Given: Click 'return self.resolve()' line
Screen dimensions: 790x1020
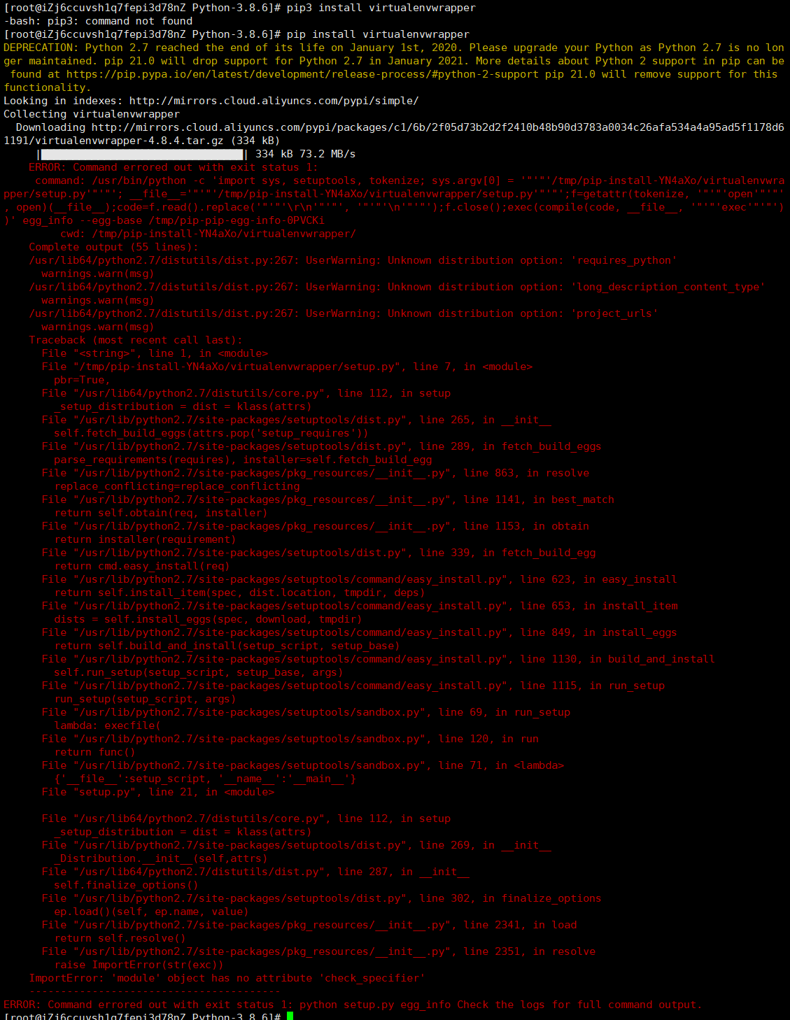Looking at the screenshot, I should [120, 938].
